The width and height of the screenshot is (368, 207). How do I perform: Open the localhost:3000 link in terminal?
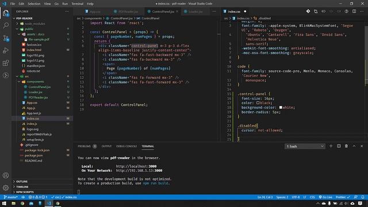point(136,166)
